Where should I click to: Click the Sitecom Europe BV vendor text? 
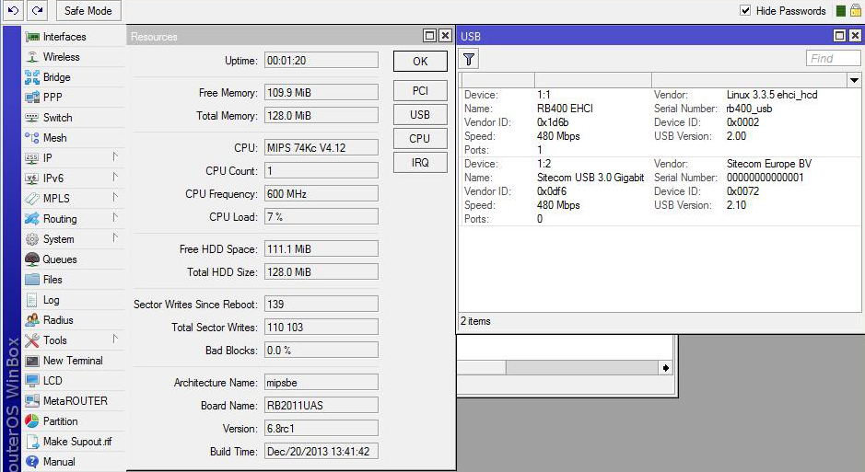(769, 164)
